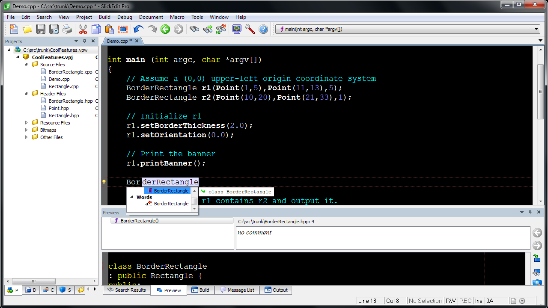Click the completion list scrollbar down arrow

(x=194, y=209)
